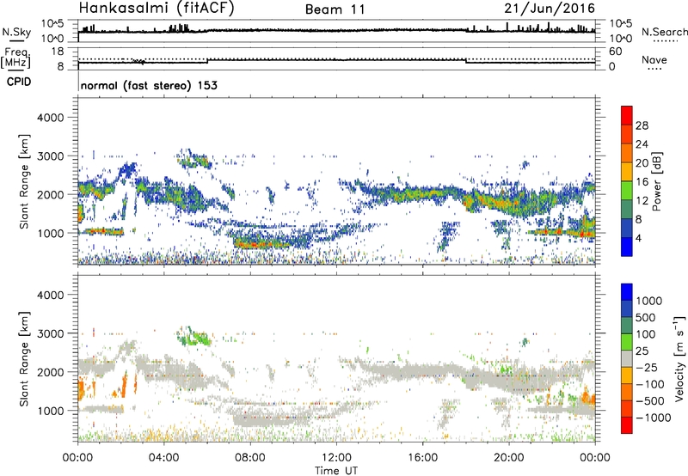
Task: Click '100' tick on velocity scale
Action: click(x=646, y=334)
